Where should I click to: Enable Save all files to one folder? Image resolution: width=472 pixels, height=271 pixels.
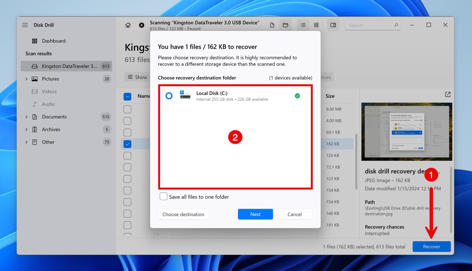[x=164, y=196]
